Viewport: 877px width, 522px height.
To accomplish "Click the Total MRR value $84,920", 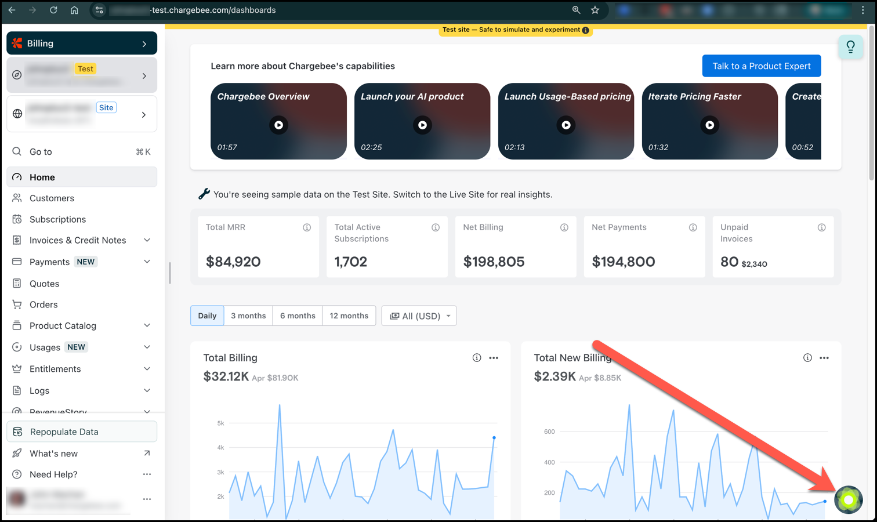I will (x=233, y=262).
